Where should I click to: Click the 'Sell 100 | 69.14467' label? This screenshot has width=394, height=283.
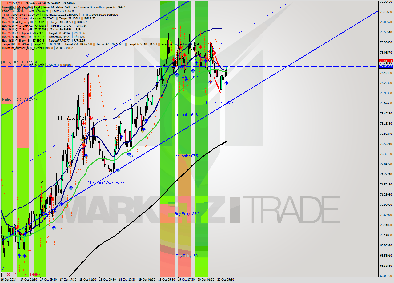pyautogui.click(x=23, y=274)
